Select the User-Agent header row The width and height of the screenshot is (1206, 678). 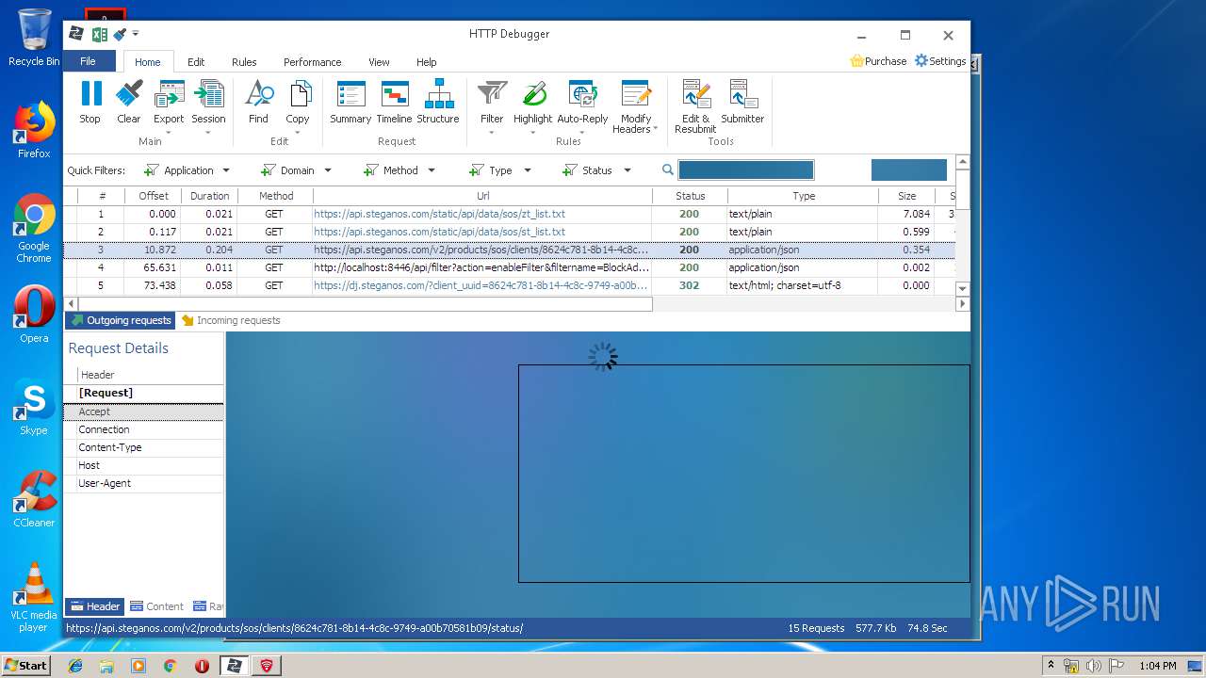[143, 483]
